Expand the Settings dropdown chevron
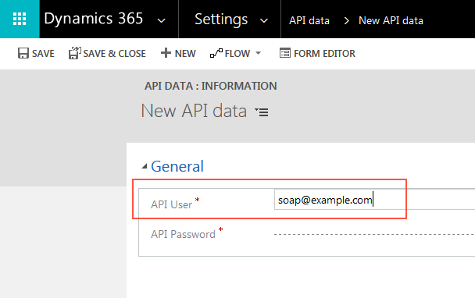The height and width of the screenshot is (298, 475). tap(264, 21)
